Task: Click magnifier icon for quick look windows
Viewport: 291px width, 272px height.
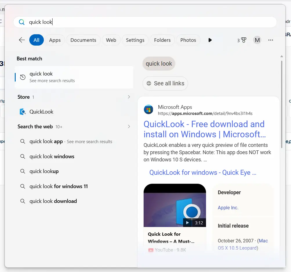Action: pyautogui.click(x=23, y=156)
